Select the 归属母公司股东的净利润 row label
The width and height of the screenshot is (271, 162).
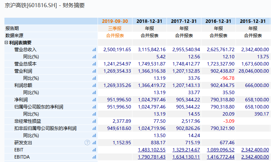tap(39, 107)
